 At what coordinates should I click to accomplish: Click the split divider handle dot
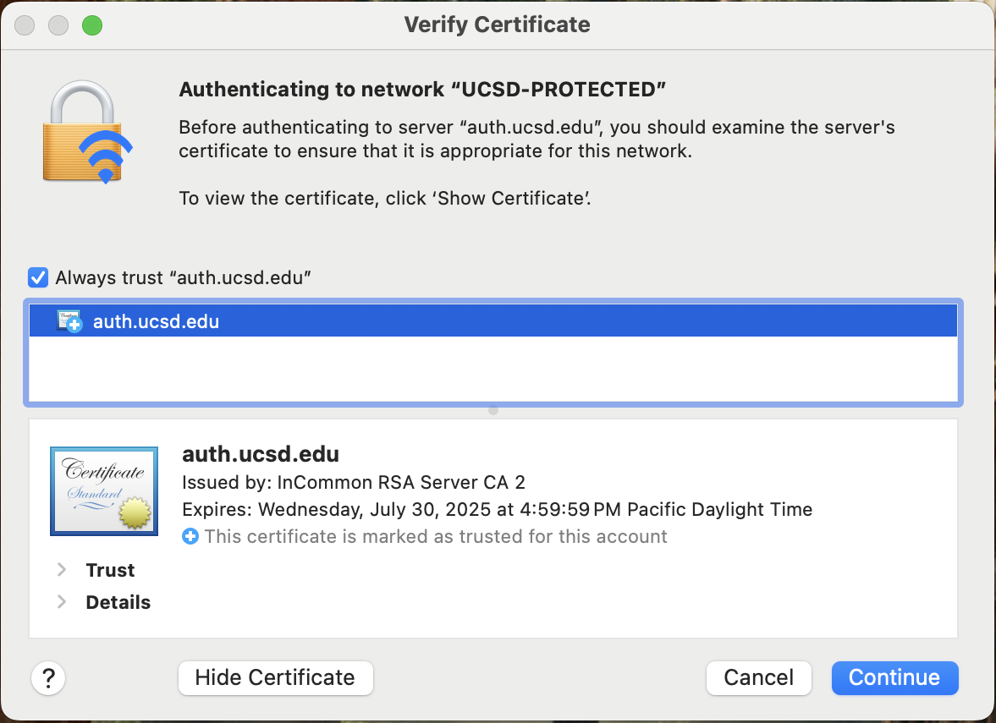pyautogui.click(x=492, y=411)
